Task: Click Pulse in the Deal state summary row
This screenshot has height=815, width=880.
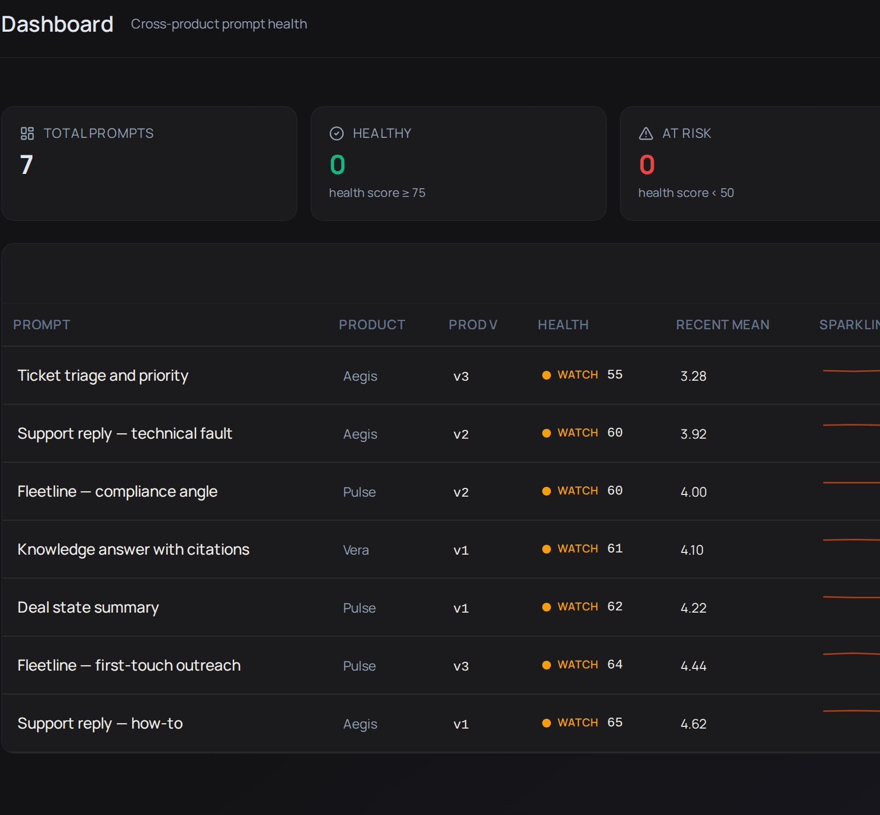Action: (x=359, y=608)
